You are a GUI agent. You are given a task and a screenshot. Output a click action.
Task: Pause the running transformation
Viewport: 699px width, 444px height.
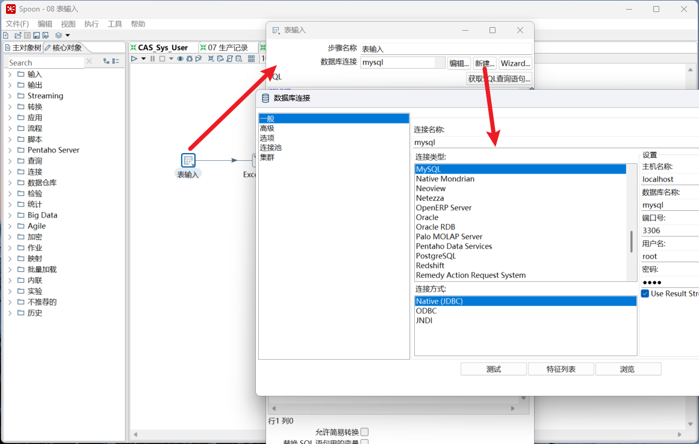click(153, 58)
